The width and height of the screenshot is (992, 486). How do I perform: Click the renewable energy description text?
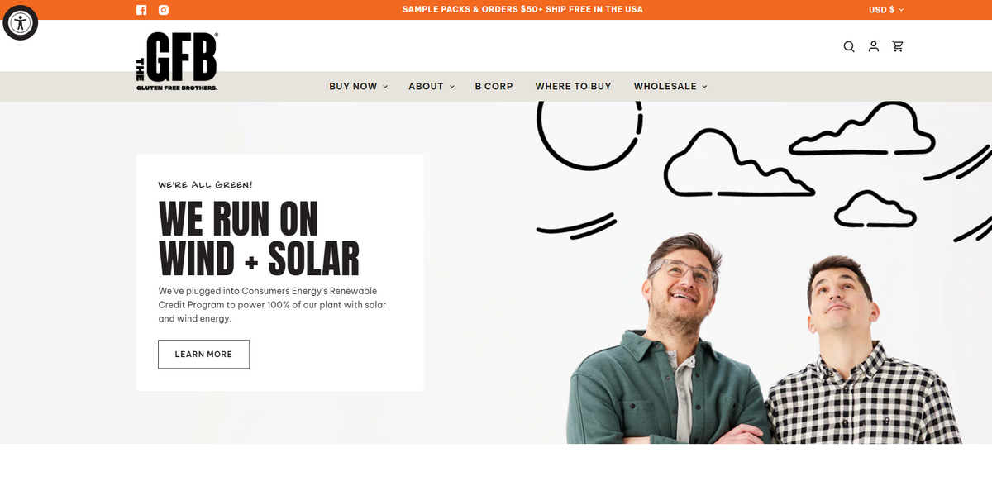click(273, 305)
